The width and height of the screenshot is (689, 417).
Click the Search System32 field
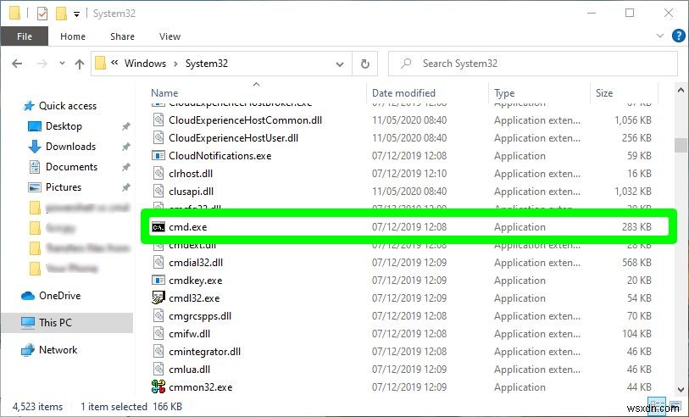tap(532, 64)
